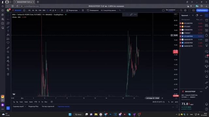Select the ruler measure tool
The height and width of the screenshot is (117, 209).
(x=8, y=48)
